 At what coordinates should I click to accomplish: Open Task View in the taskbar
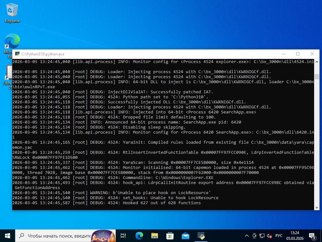(123, 236)
